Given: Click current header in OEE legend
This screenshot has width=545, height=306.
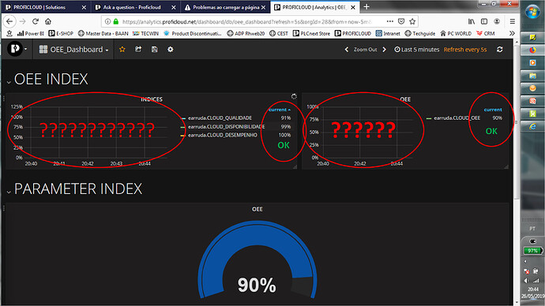Looking at the screenshot, I should [x=493, y=110].
